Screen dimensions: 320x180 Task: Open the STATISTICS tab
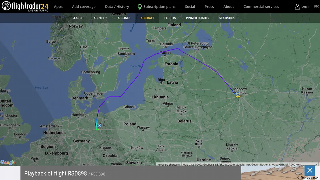coord(227,18)
